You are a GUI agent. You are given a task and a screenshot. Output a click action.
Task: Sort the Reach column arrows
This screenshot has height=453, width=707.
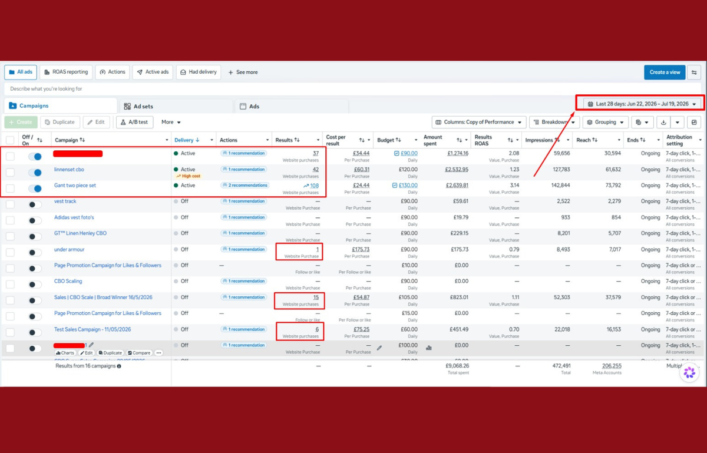coord(595,140)
